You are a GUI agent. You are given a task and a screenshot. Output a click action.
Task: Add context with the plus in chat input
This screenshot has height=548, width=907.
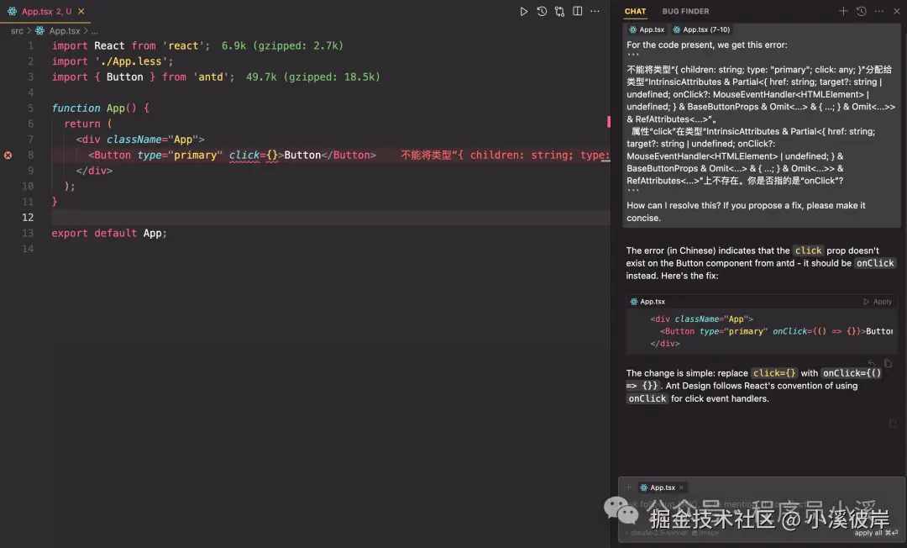point(629,487)
